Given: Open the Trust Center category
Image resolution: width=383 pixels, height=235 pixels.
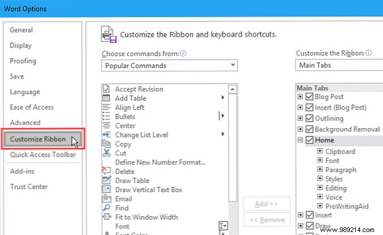Looking at the screenshot, I should tap(29, 187).
